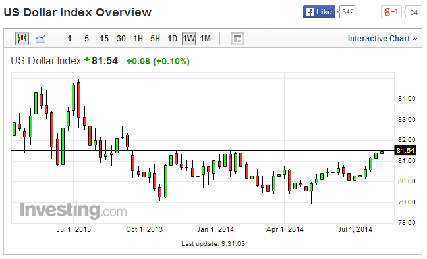Screen dimensions: 427x259
Task: Click the Last update 9:31:03 text
Action: pyautogui.click(x=213, y=243)
